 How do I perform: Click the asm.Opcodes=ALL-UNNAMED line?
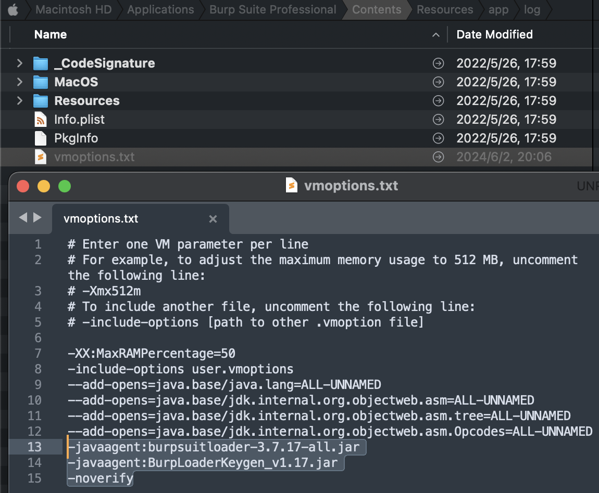tap(330, 432)
